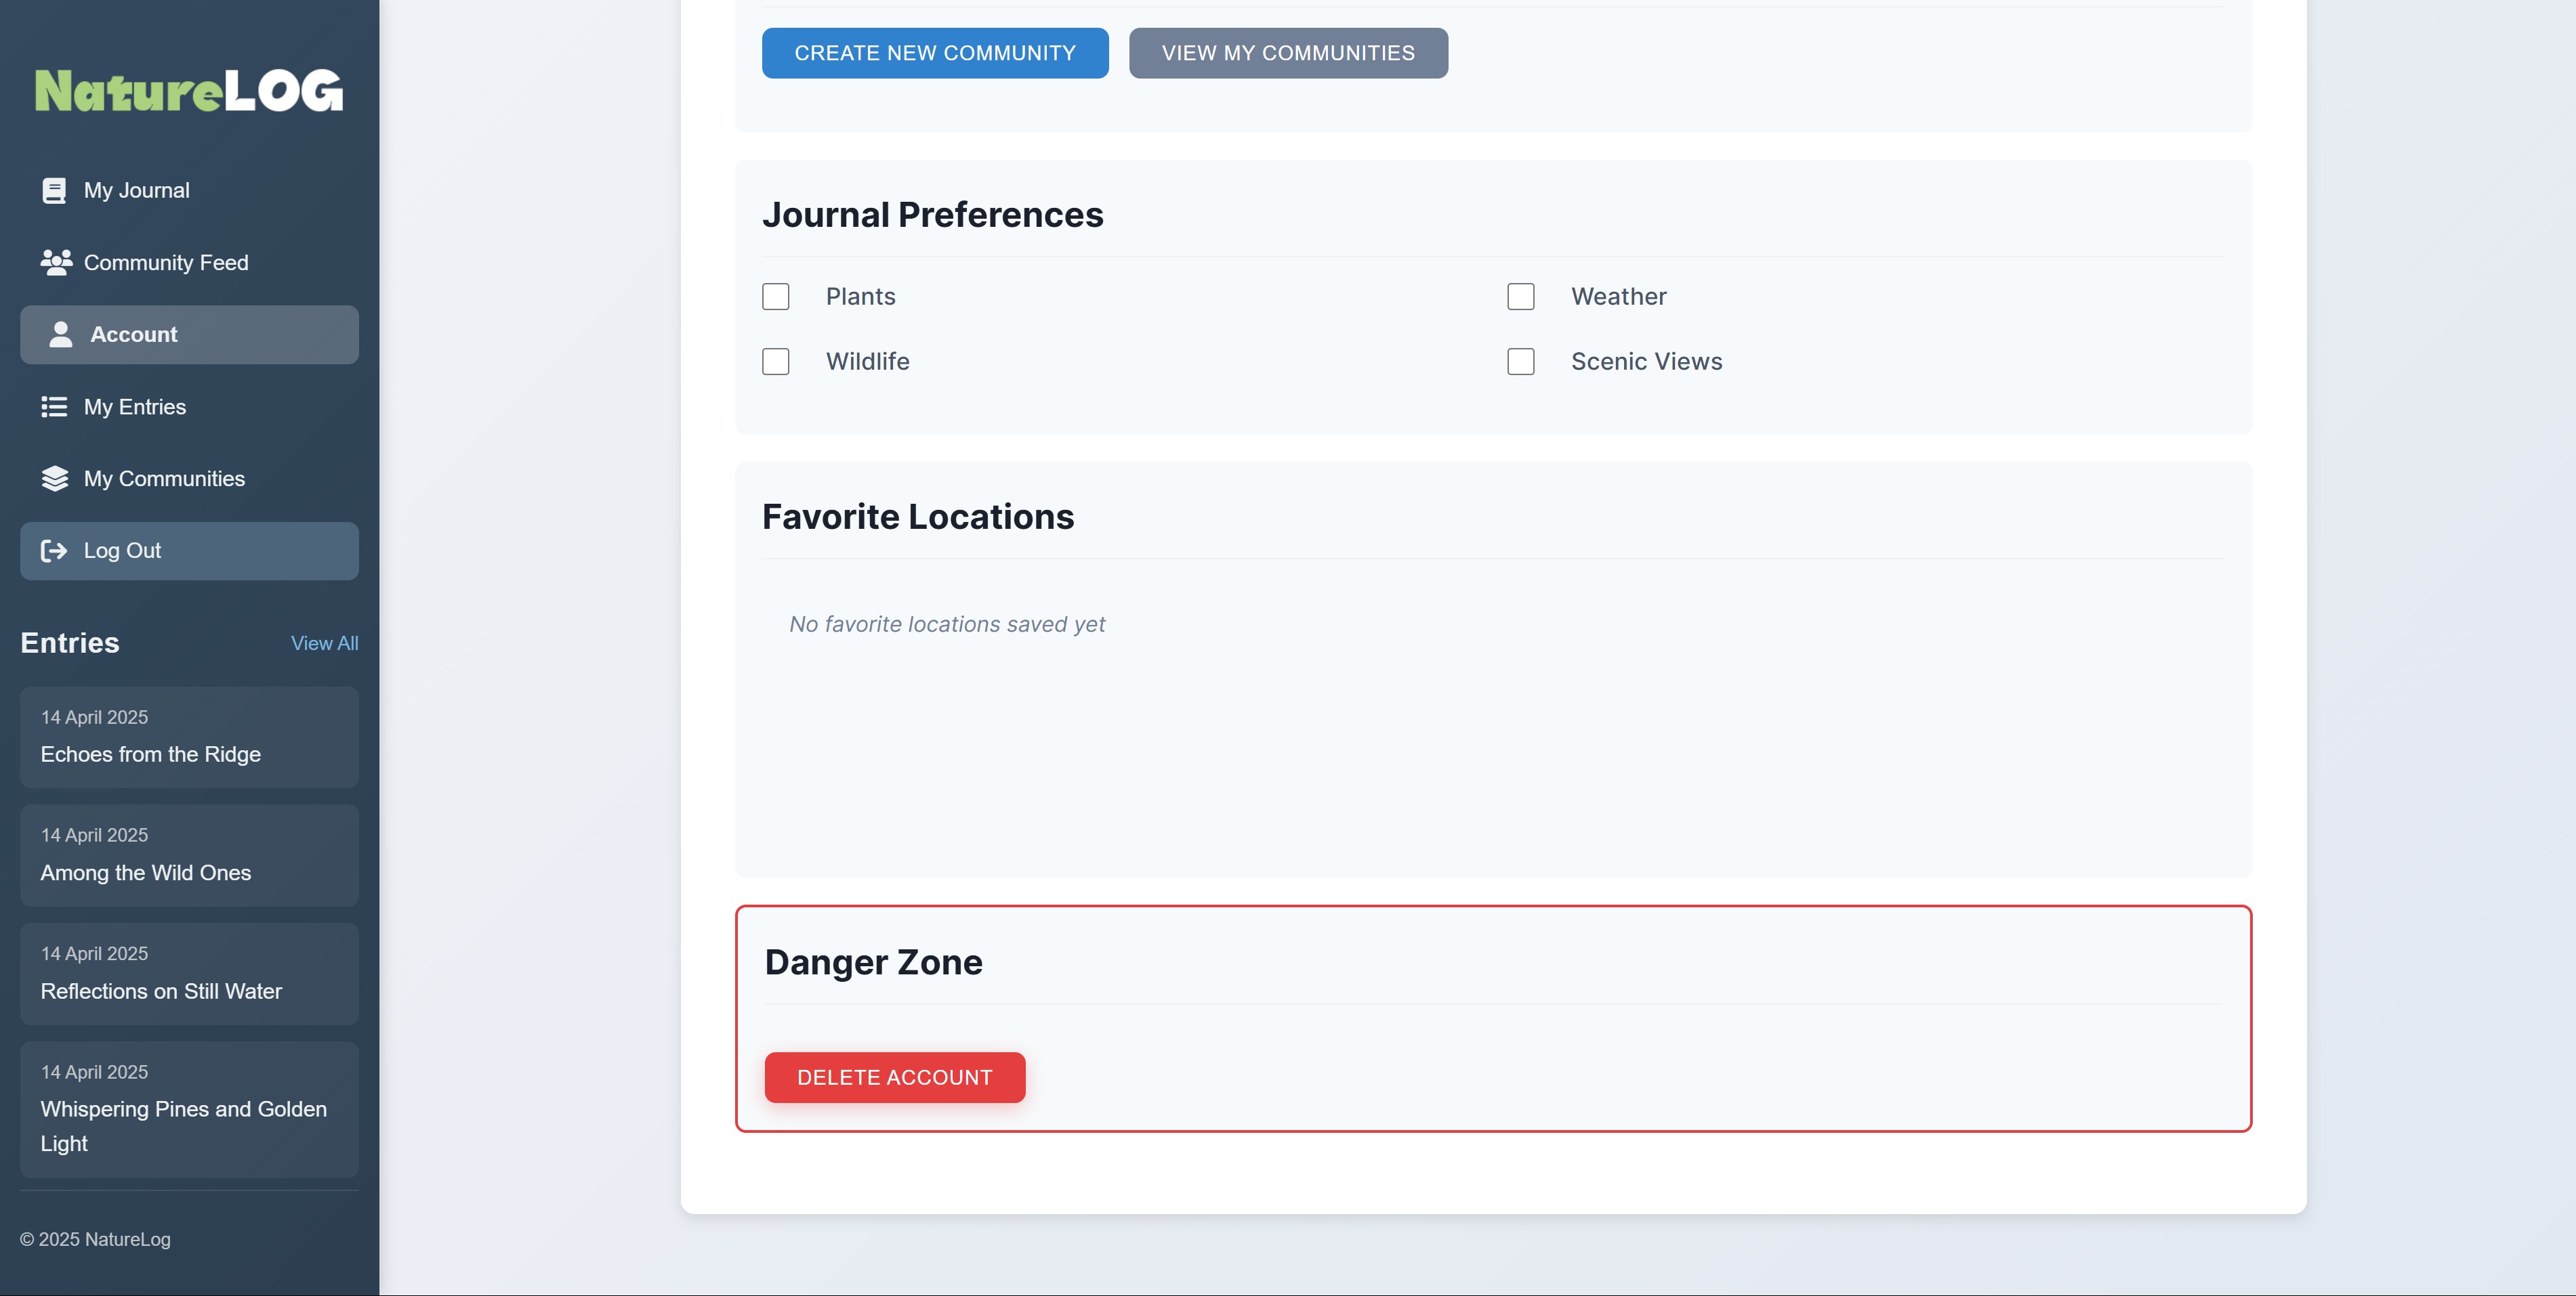Viewport: 2576px width, 1296px height.
Task: Click the Account person icon
Action: (61, 334)
